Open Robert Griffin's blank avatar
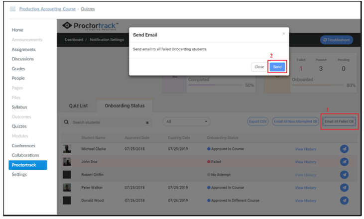 click(67, 175)
